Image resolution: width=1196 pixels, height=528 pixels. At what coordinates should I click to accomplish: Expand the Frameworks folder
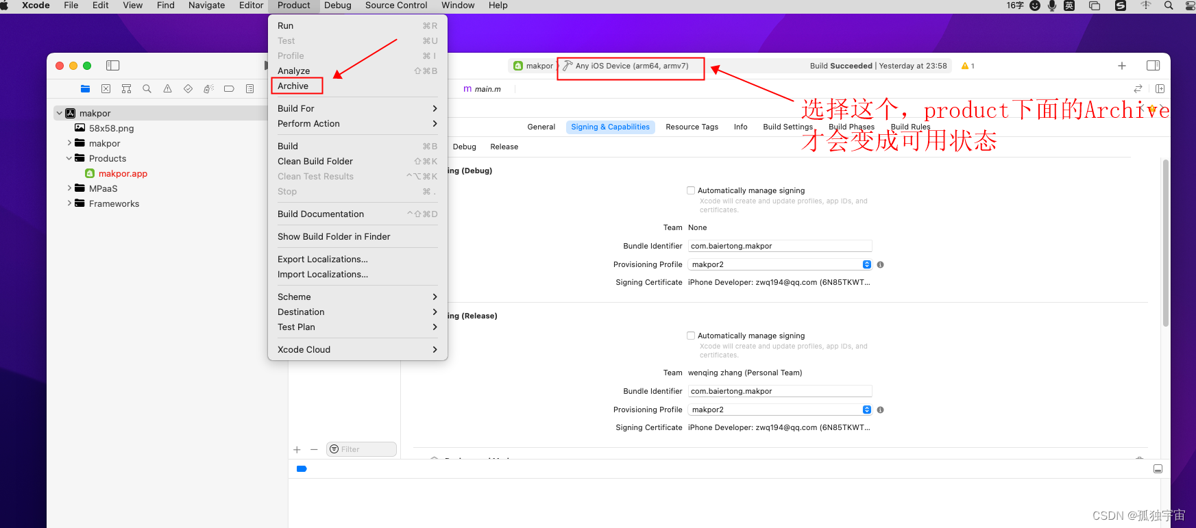tap(69, 203)
